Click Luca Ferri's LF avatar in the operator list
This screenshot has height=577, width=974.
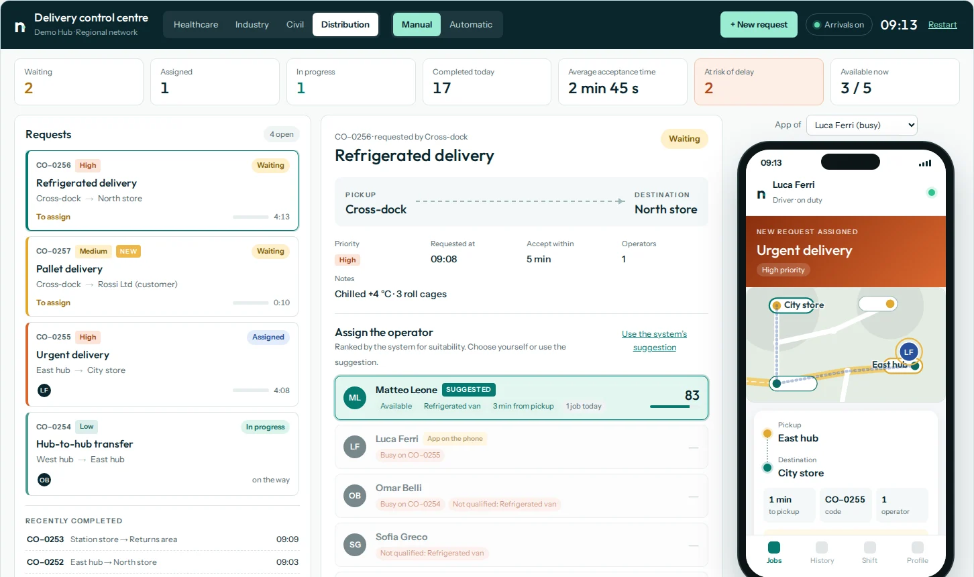coord(355,447)
